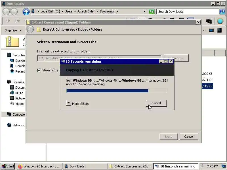Switch to Downloads taskbar button

(x=85, y=166)
